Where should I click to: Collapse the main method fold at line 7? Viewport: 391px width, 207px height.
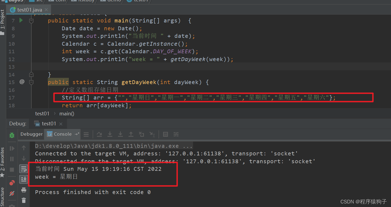pos(31,21)
